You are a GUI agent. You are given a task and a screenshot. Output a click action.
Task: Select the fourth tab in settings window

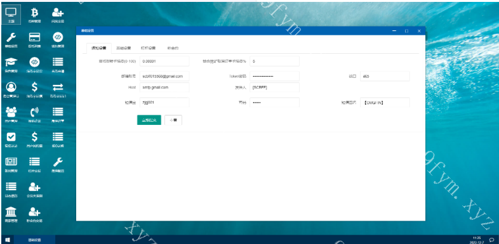[x=173, y=48]
